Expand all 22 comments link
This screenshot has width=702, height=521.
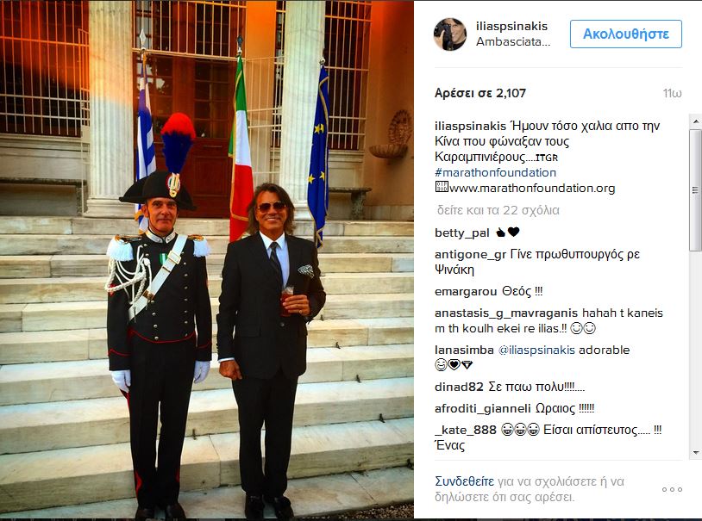[498, 210]
